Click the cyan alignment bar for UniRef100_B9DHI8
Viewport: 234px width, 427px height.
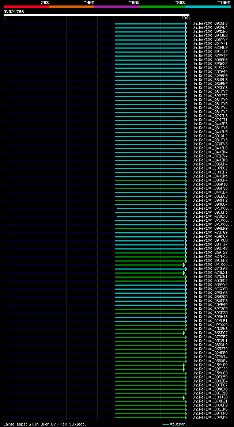coord(151,317)
